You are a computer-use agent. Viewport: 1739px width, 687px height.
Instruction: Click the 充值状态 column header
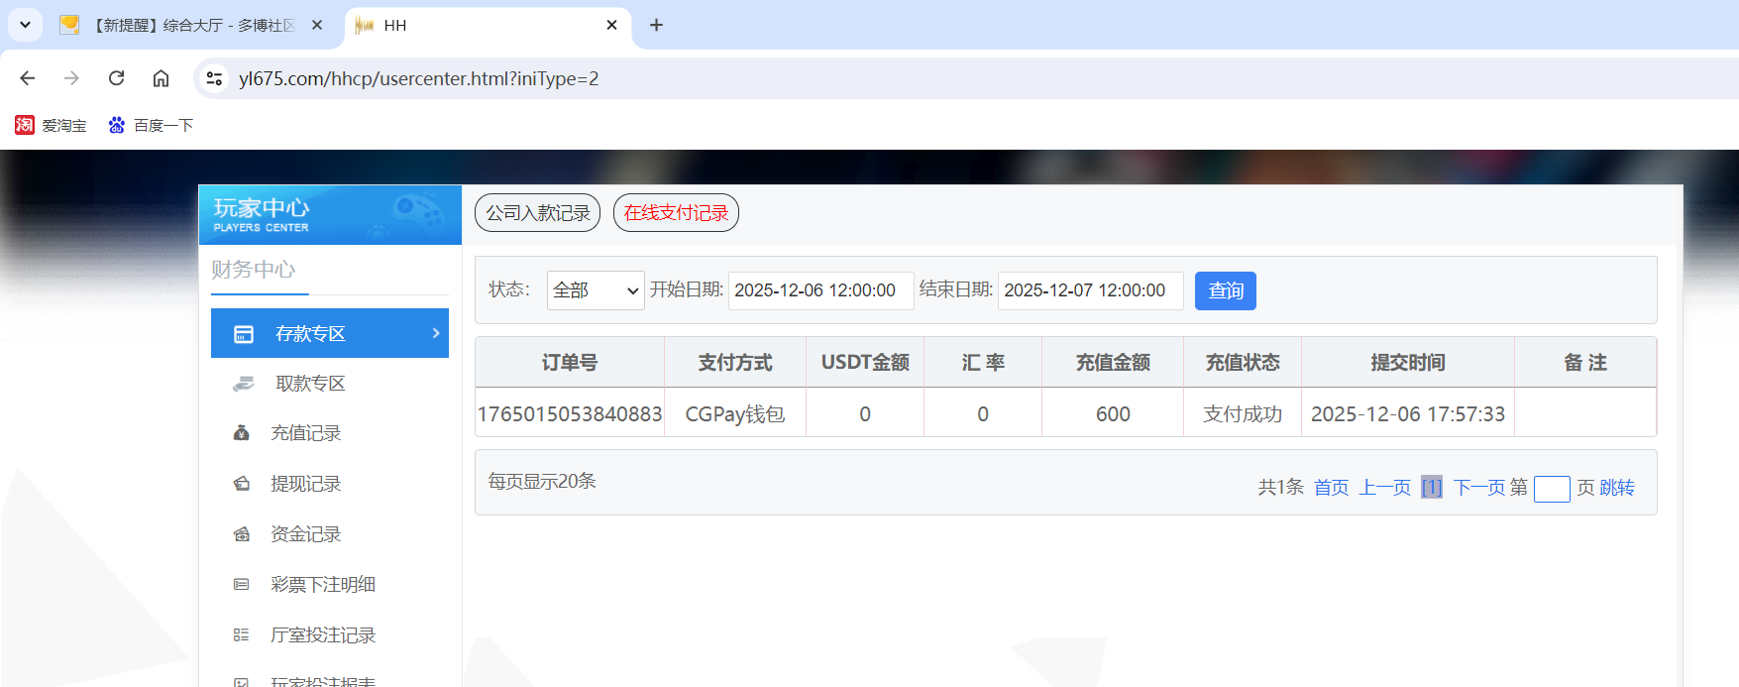point(1243,363)
